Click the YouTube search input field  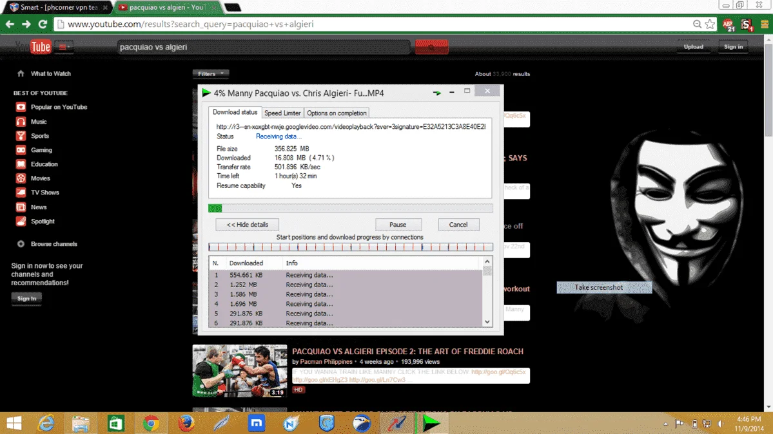264,47
